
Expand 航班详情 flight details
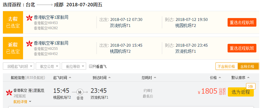[x=22, y=101]
